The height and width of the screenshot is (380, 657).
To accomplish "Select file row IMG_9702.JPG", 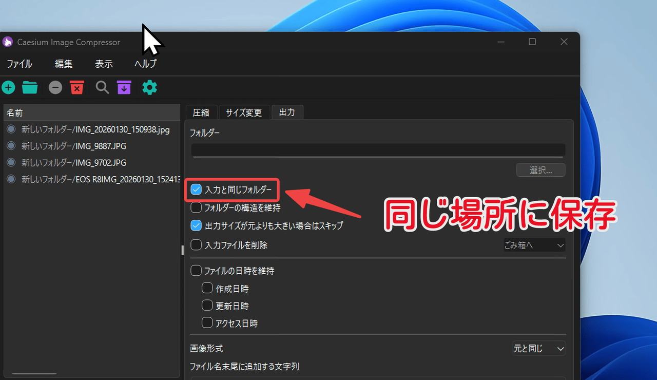I will pyautogui.click(x=92, y=162).
